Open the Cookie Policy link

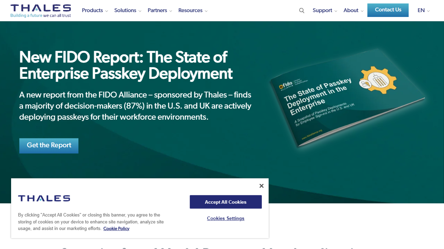click(x=116, y=229)
